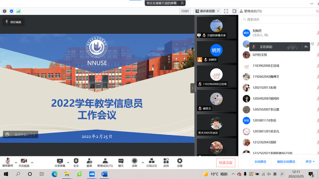Image resolution: width=319 pixels, height=179 pixels.
Task: Open the 演讲者视图 view dropdown
Action: (207, 11)
